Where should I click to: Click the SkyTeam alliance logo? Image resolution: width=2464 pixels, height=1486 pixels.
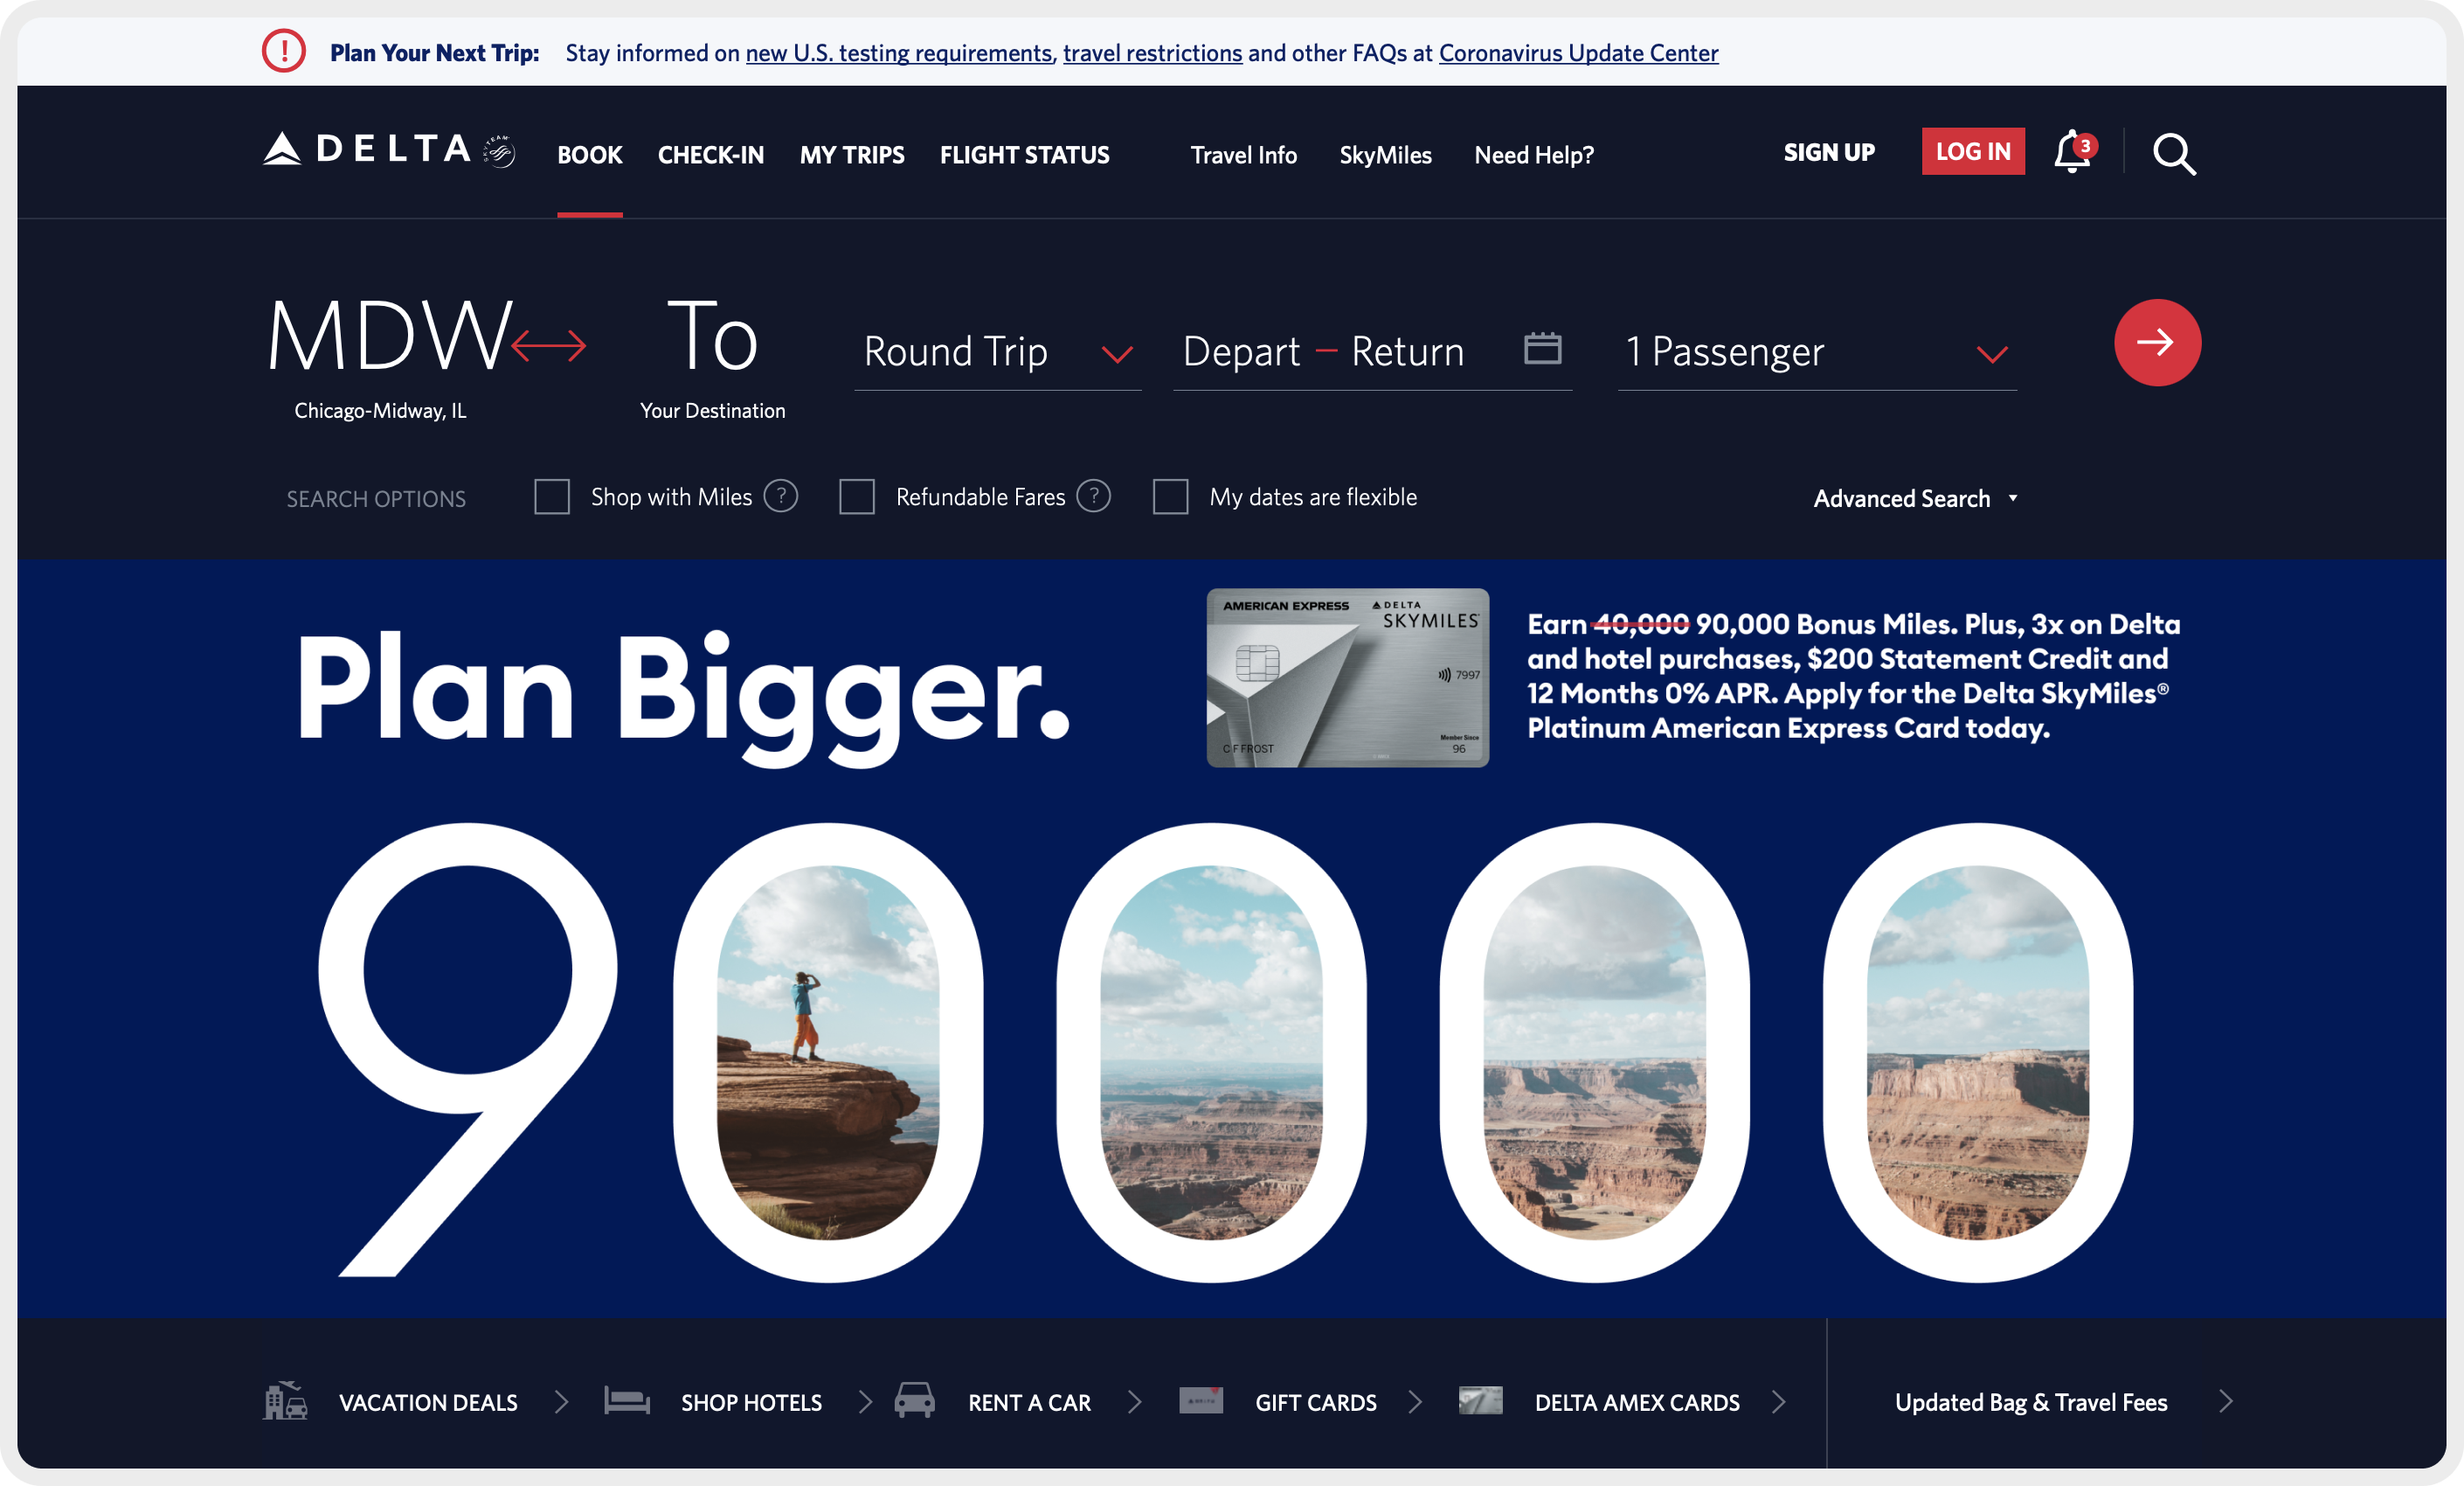499,151
